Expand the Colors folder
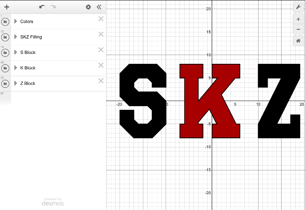 [16, 21]
